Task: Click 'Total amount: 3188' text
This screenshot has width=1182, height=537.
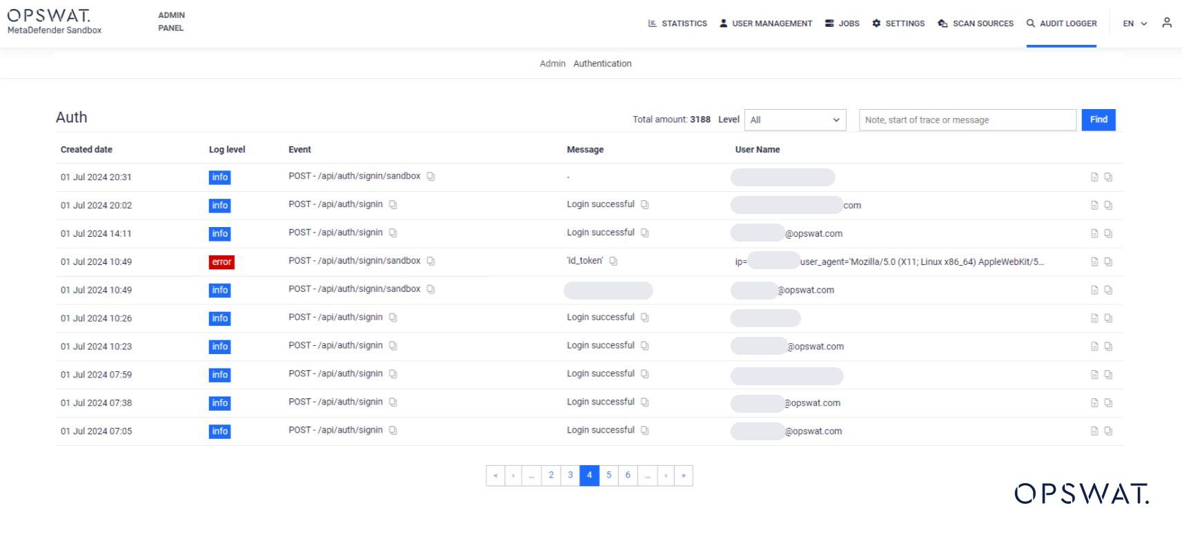Action: [671, 120]
